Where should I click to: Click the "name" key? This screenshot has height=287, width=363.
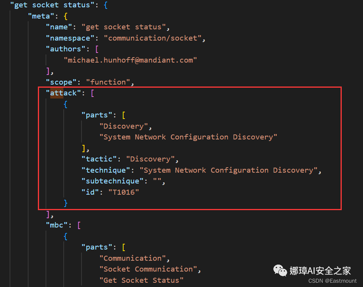59,27
